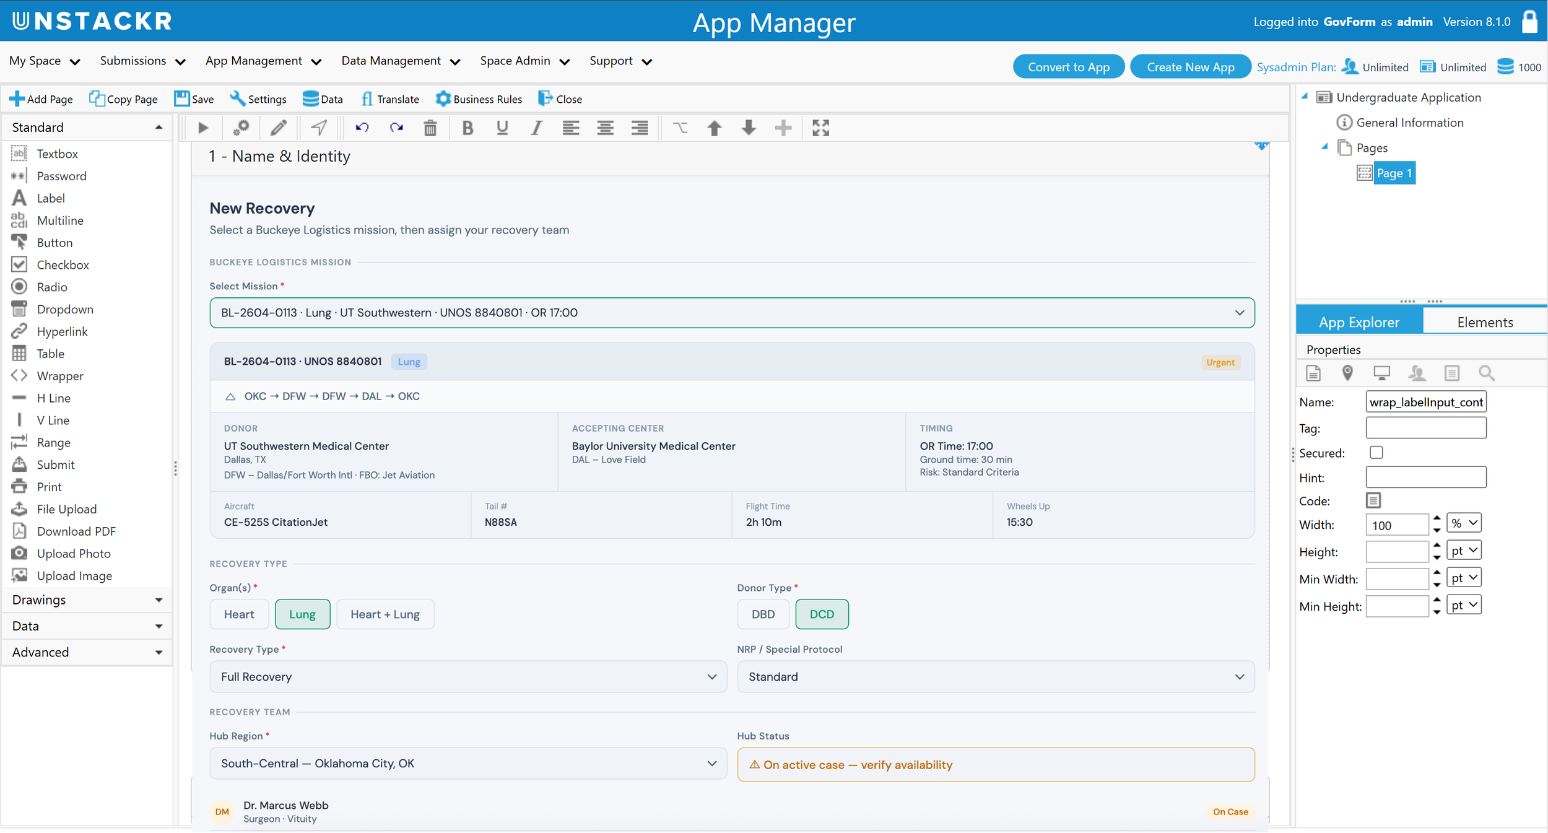Click the Convert to App button
The width and height of the screenshot is (1548, 833).
coord(1068,67)
